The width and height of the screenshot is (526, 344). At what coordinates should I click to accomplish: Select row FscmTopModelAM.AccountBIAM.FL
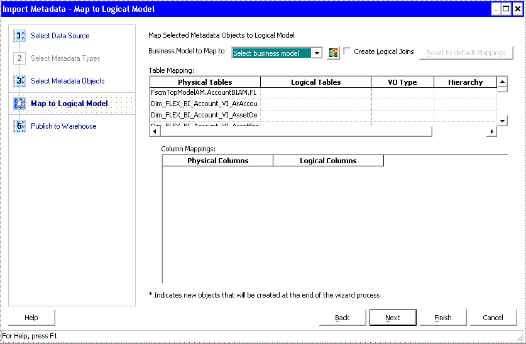click(x=205, y=93)
